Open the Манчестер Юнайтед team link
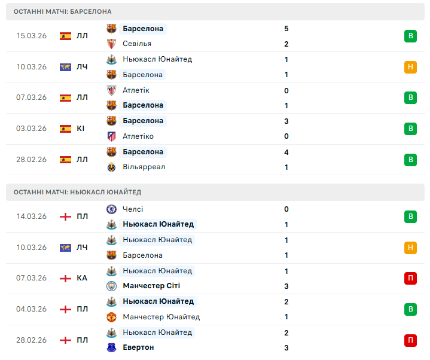Image resolution: width=430 pixels, height=360 pixels. pos(161,317)
